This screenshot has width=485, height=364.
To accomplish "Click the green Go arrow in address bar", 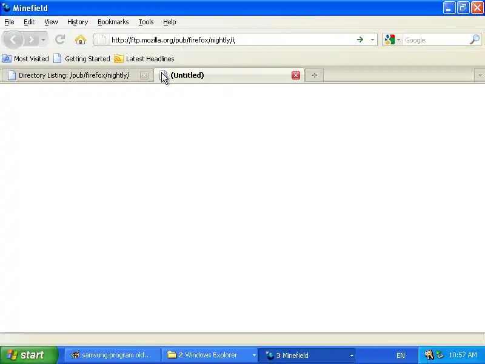I will [x=360, y=39].
